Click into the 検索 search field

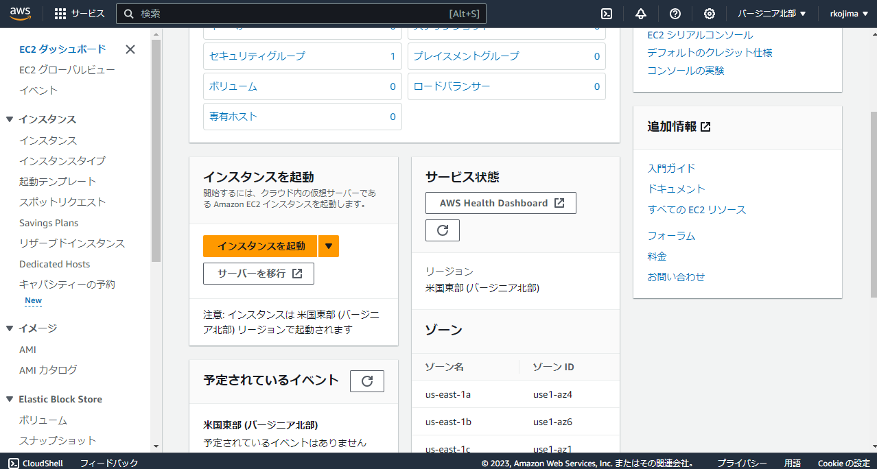pyautogui.click(x=302, y=14)
